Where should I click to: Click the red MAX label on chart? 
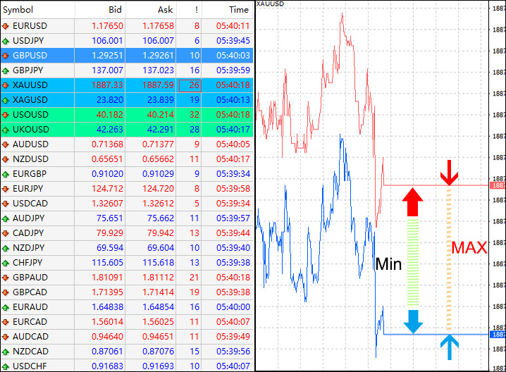pos(469,248)
